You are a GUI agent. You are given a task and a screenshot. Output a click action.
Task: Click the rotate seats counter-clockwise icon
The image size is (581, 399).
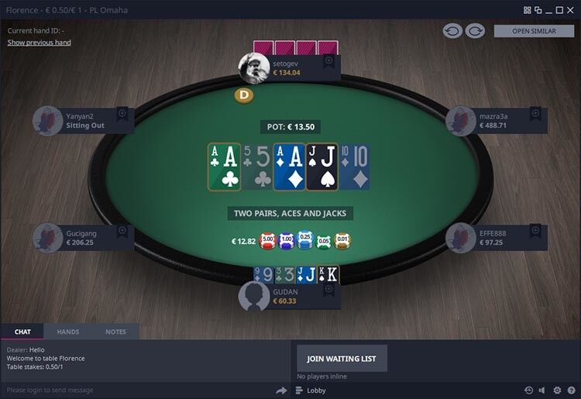452,31
